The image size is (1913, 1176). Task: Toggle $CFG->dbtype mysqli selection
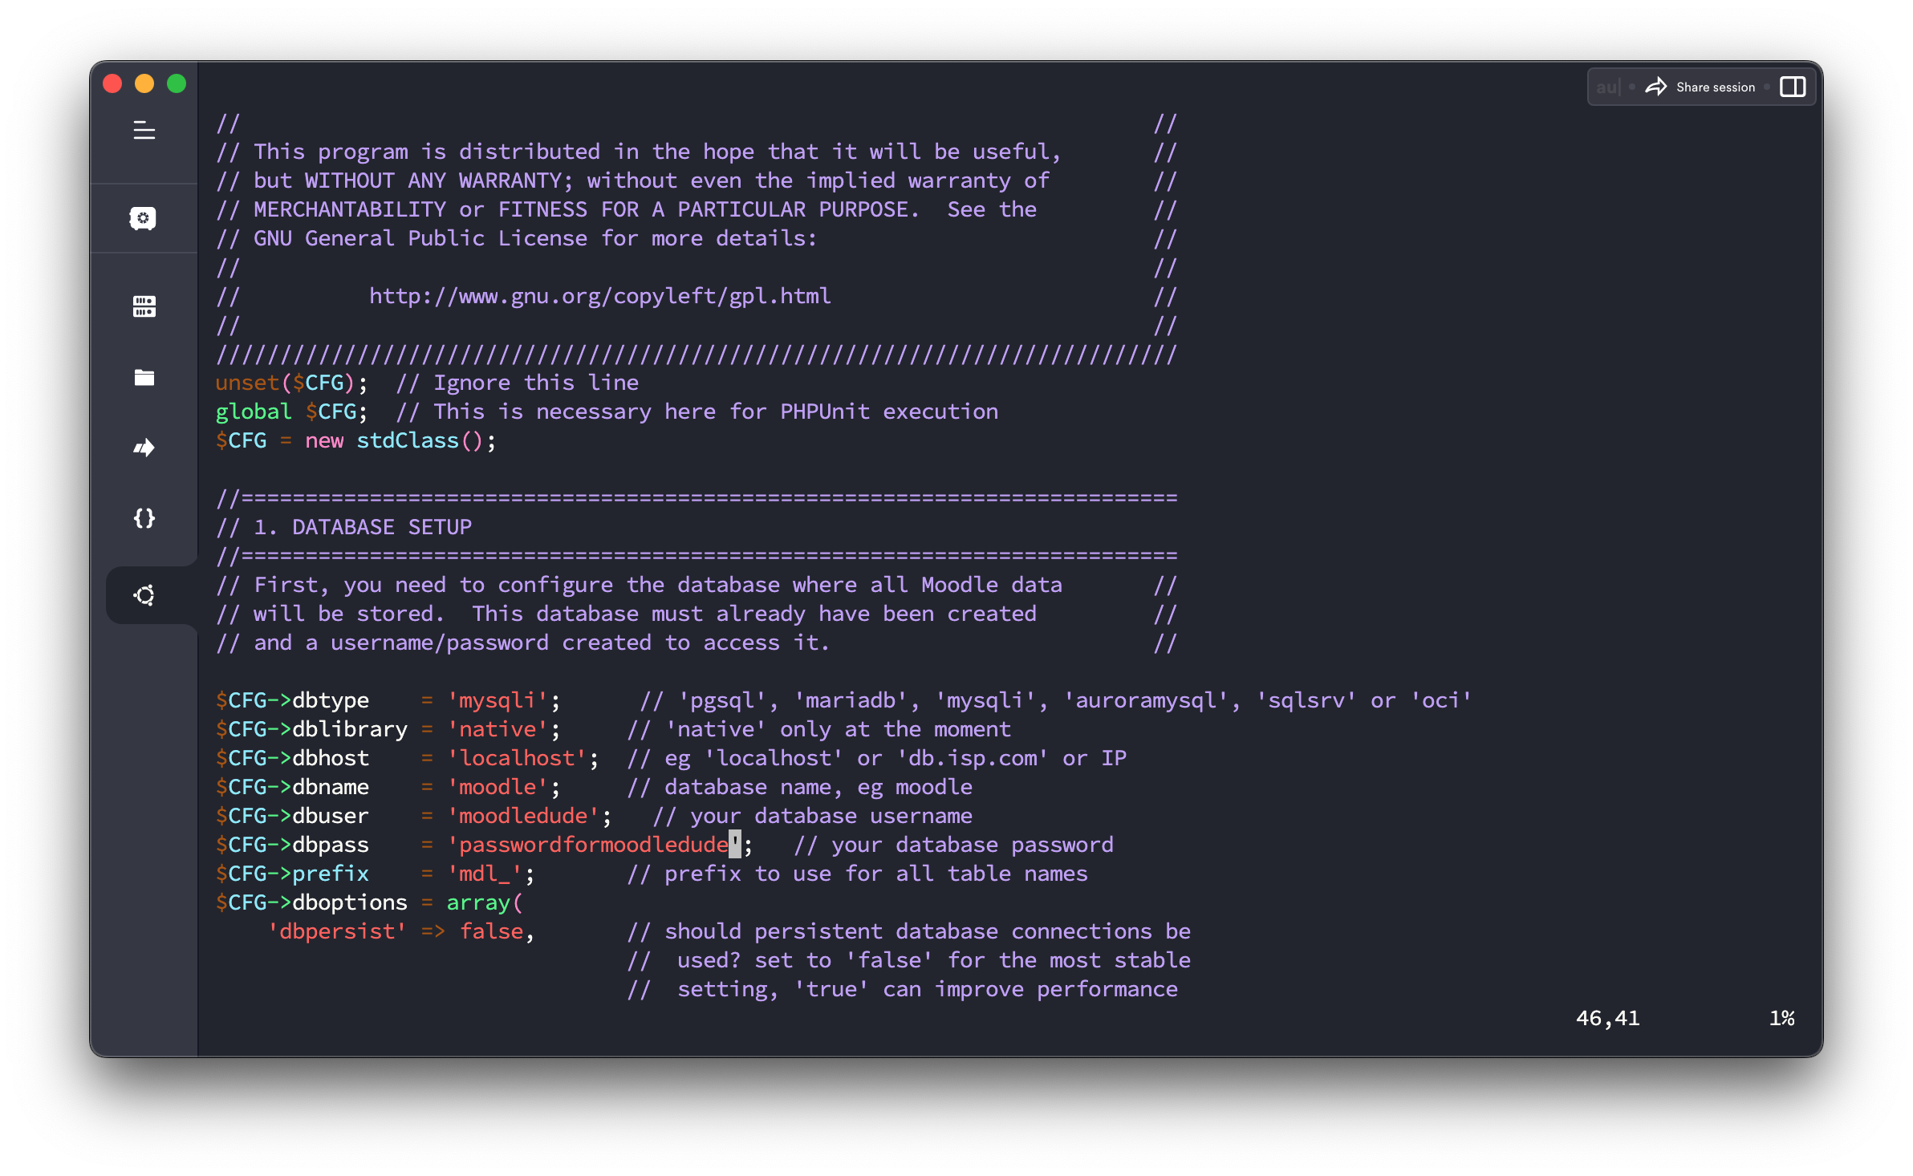tap(496, 700)
